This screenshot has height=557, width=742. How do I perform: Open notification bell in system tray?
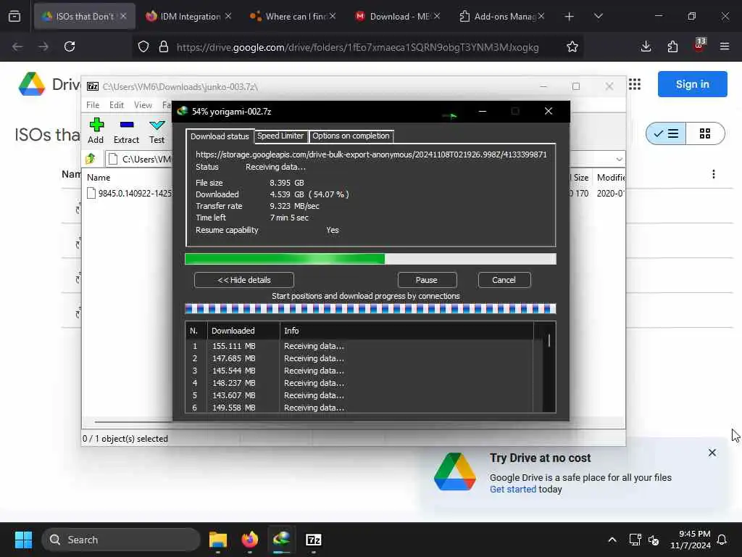coord(722,540)
